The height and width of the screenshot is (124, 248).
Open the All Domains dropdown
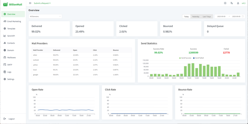[x=45, y=16]
